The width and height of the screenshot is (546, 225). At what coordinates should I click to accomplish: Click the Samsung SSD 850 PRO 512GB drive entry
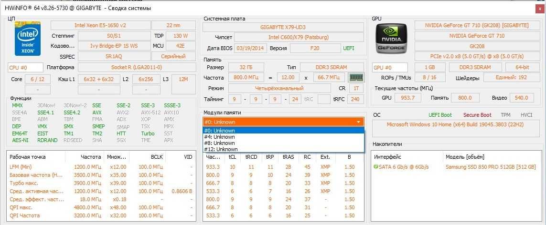click(491, 167)
